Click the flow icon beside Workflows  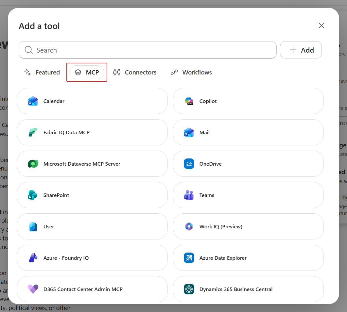[174, 72]
